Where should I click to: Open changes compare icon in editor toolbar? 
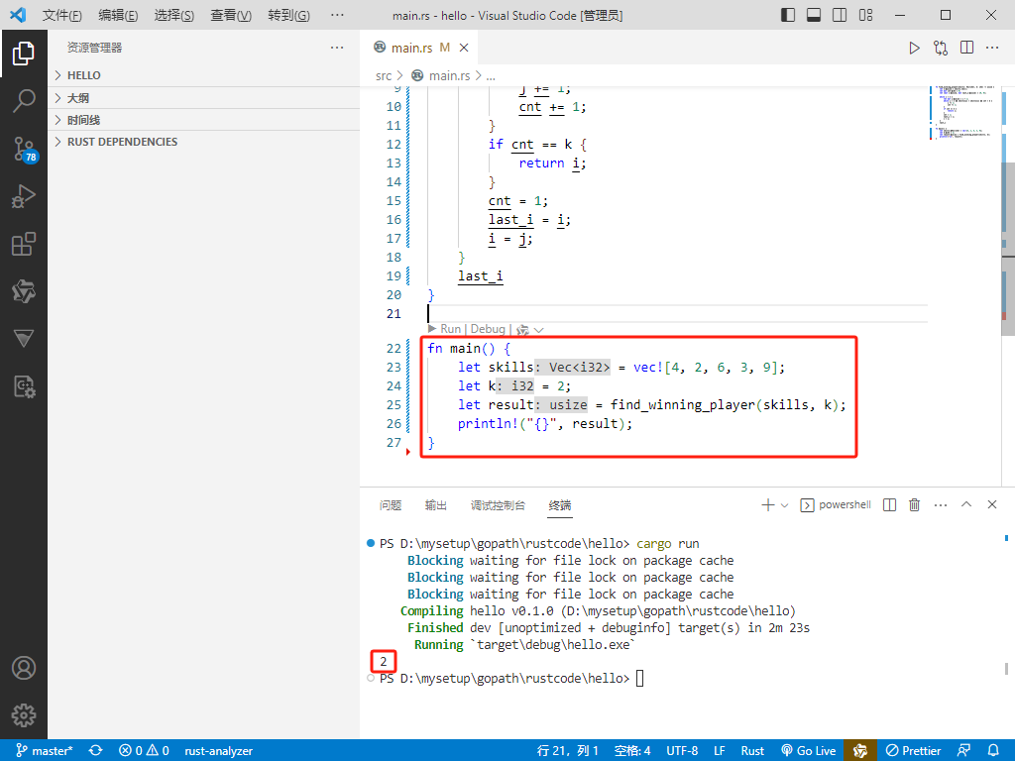941,48
